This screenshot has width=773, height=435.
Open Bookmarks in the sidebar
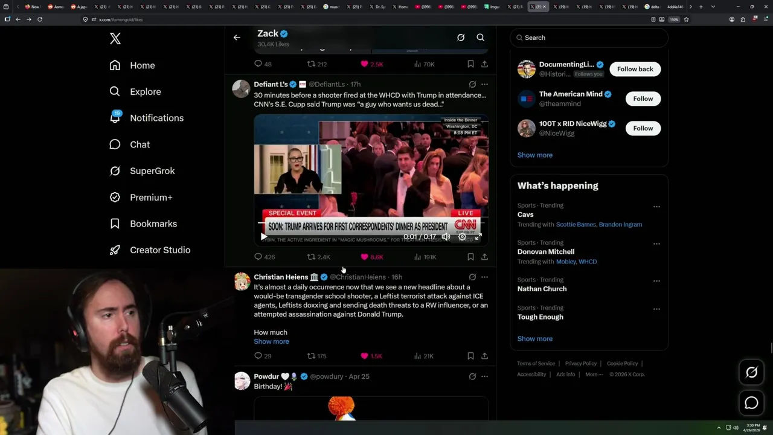[x=144, y=224]
